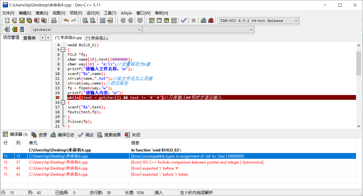Click the Close file icon
The width and height of the screenshot is (363, 196).
point(37,21)
